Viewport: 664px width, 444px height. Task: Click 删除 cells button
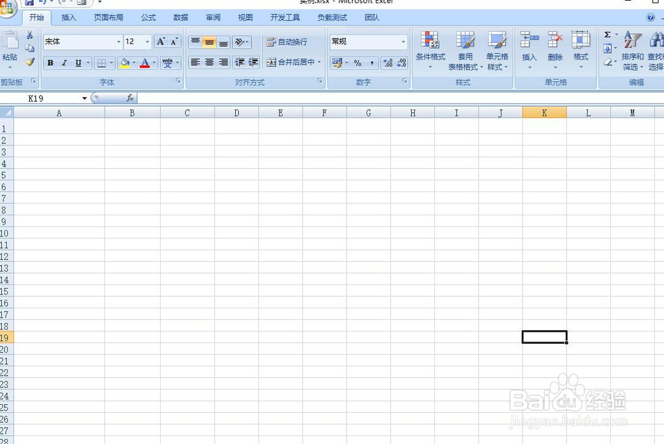click(555, 51)
